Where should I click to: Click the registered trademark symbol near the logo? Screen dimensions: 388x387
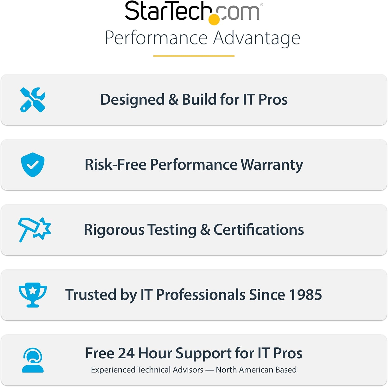(x=262, y=5)
